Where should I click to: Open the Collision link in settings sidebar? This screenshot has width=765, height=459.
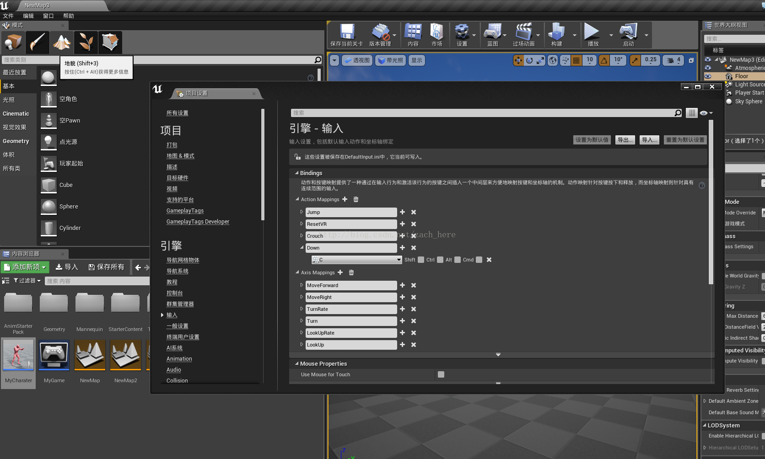[x=177, y=380]
